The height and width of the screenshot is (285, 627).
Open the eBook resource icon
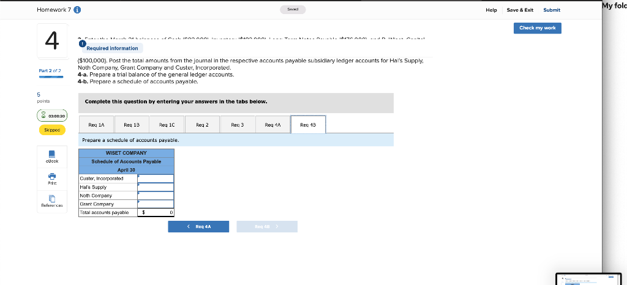tap(52, 154)
